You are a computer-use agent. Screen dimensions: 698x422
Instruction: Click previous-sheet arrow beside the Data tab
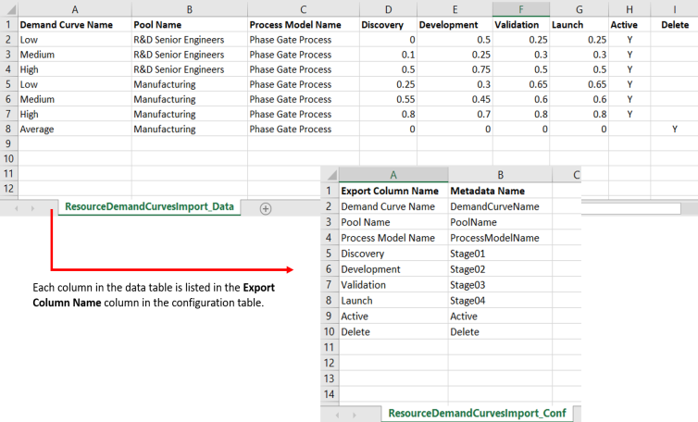(17, 208)
